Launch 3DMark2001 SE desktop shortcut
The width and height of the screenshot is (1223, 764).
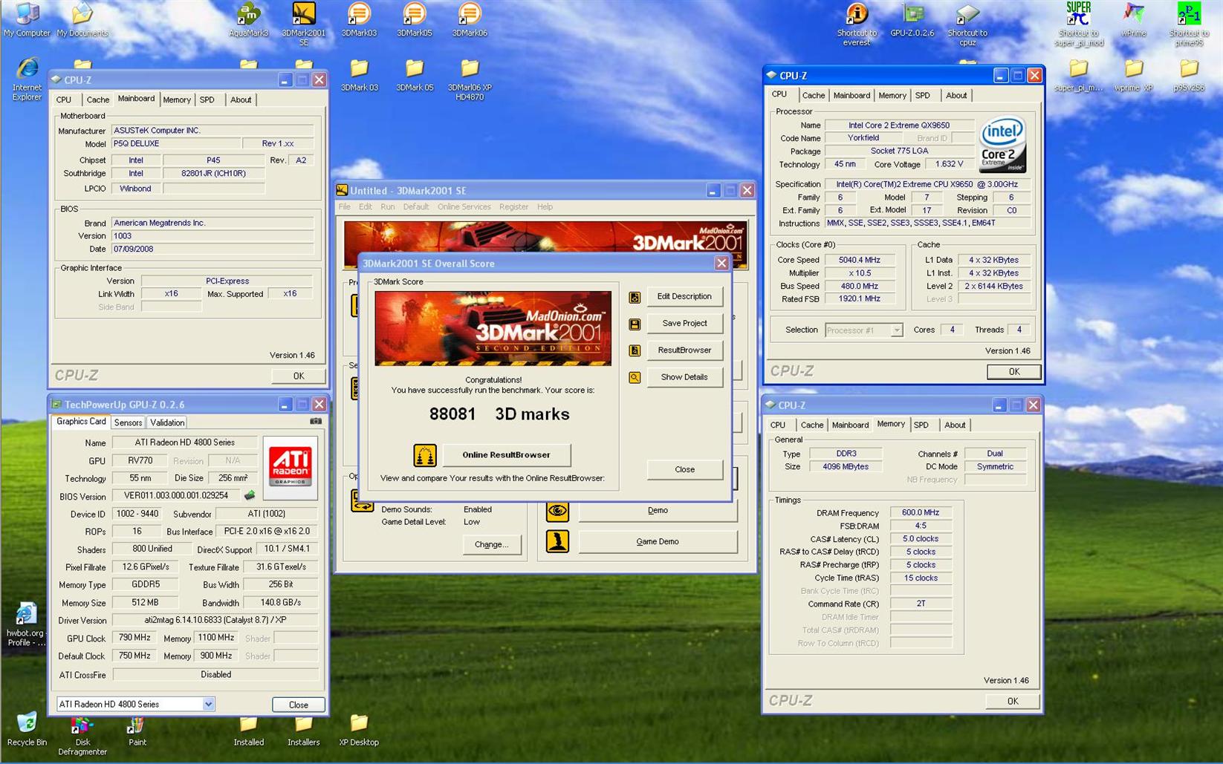click(303, 24)
